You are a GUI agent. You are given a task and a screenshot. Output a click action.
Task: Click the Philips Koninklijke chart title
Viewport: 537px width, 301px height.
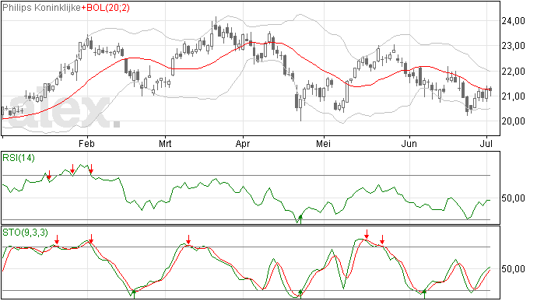coord(42,8)
